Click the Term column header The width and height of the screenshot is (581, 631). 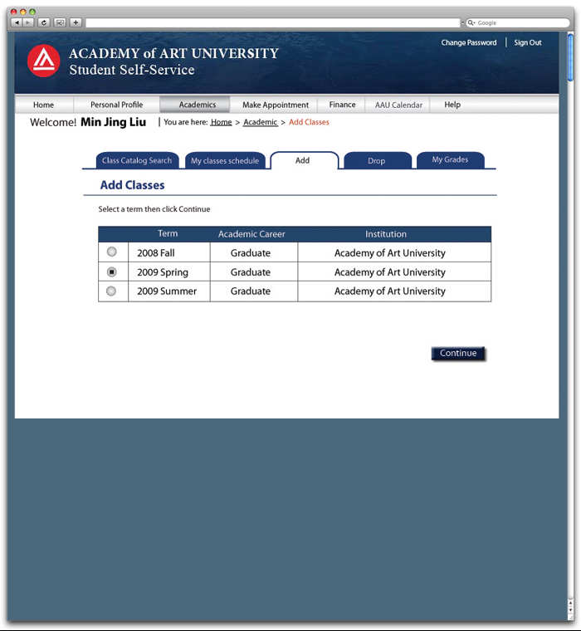click(168, 234)
